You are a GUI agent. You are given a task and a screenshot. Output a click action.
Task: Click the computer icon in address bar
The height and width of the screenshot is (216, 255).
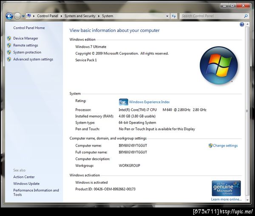tap(29, 16)
